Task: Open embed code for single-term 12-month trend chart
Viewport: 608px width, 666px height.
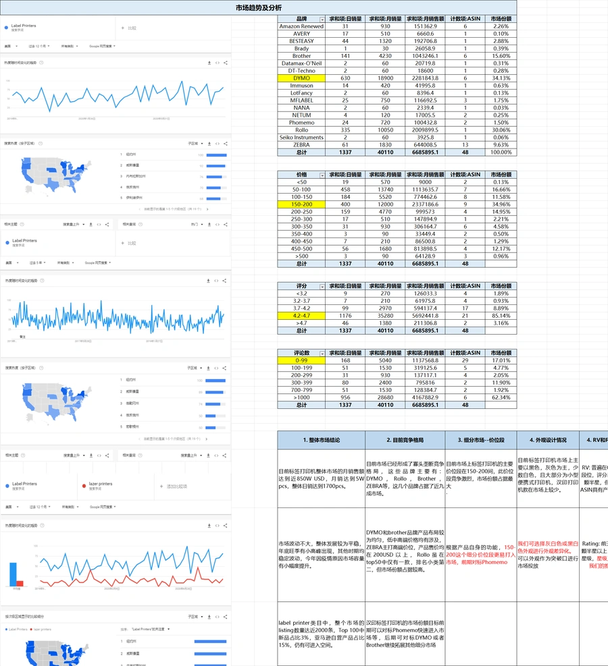Action: (x=218, y=63)
